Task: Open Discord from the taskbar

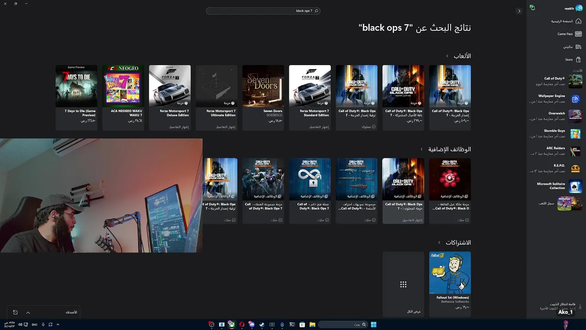Action: [x=252, y=324]
